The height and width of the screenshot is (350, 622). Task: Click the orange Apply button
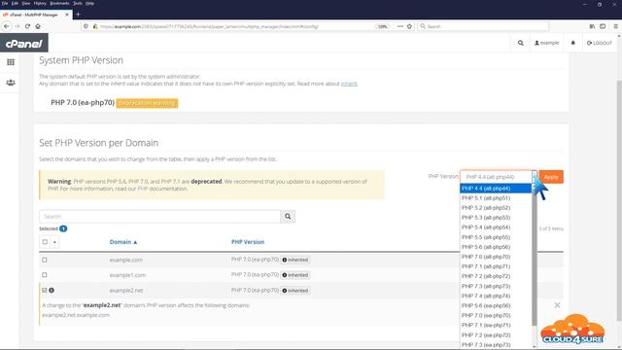tap(551, 177)
